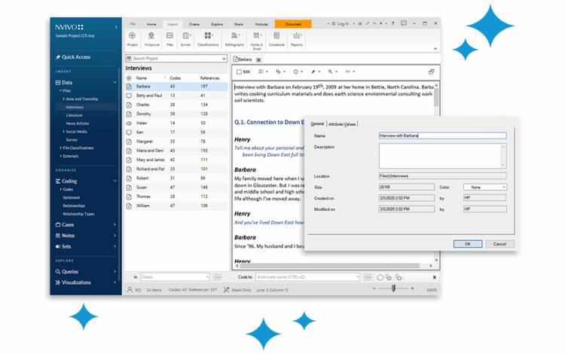This screenshot has width=565, height=354.
Task: Expand the Notes section
Action: 115,236
